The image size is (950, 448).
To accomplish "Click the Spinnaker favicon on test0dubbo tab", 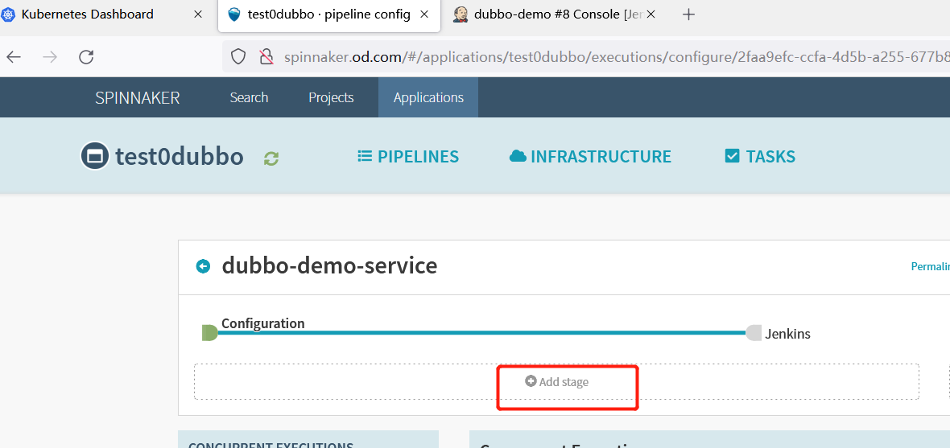I will click(233, 14).
